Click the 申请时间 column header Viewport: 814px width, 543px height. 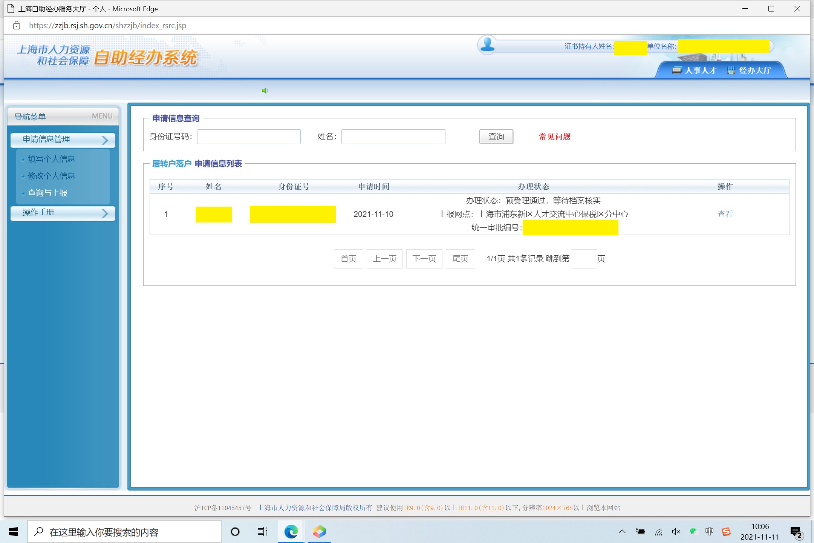click(373, 186)
